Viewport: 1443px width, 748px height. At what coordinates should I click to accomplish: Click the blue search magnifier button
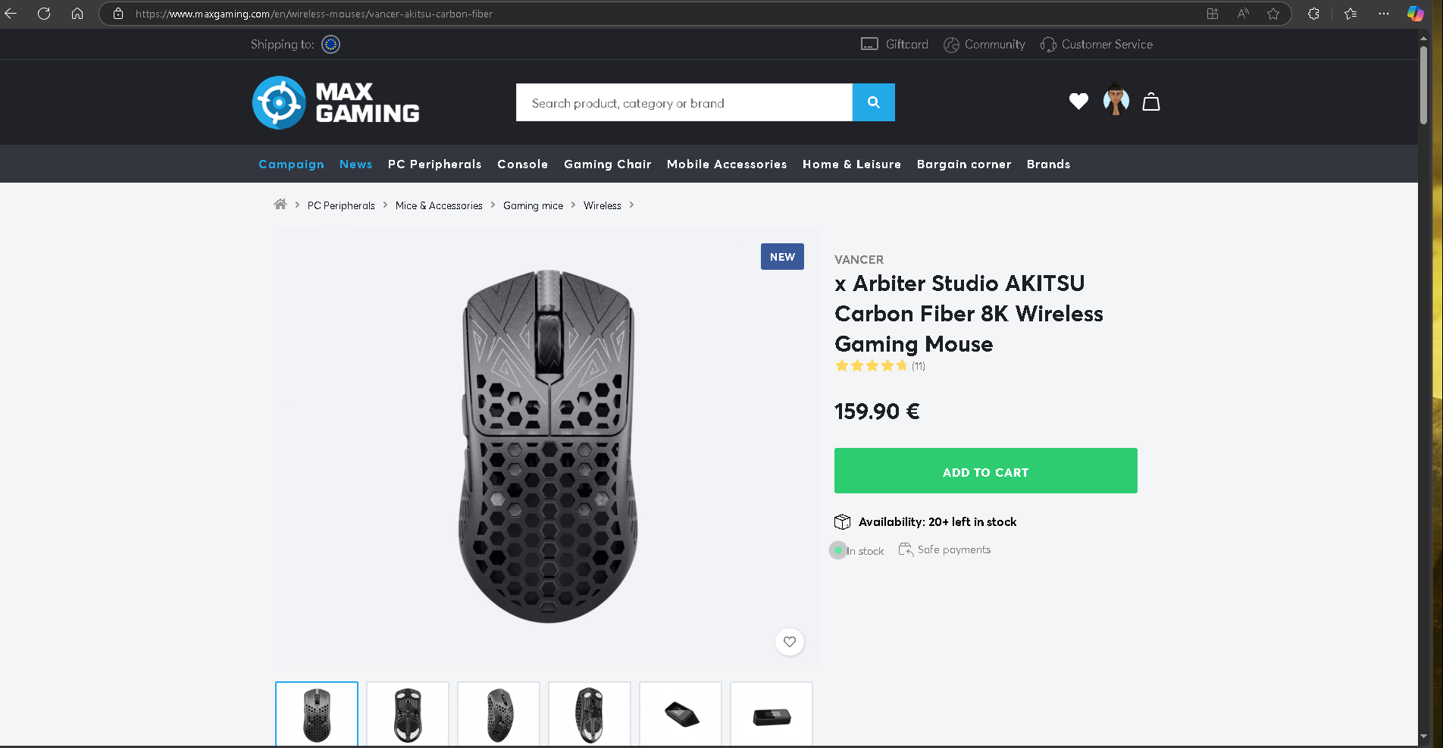click(873, 102)
